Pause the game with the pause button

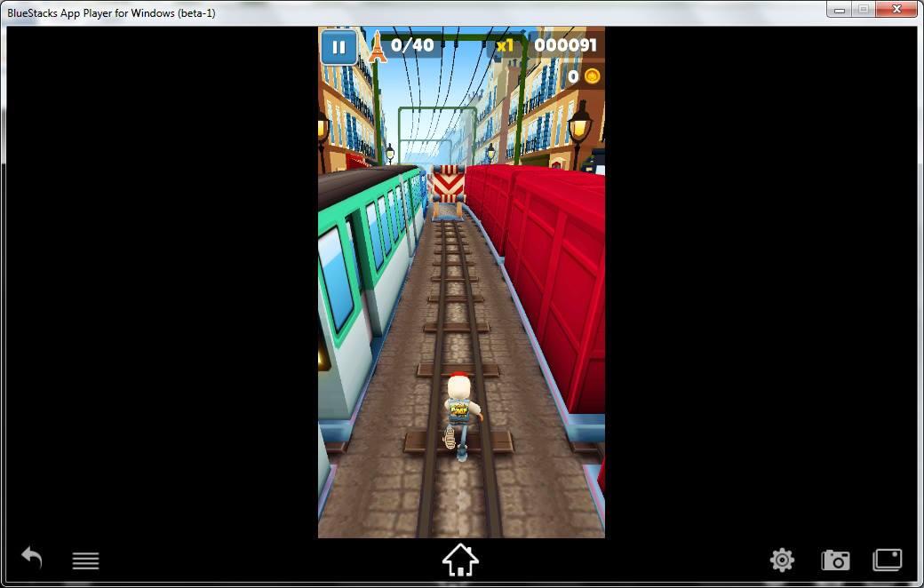(339, 47)
